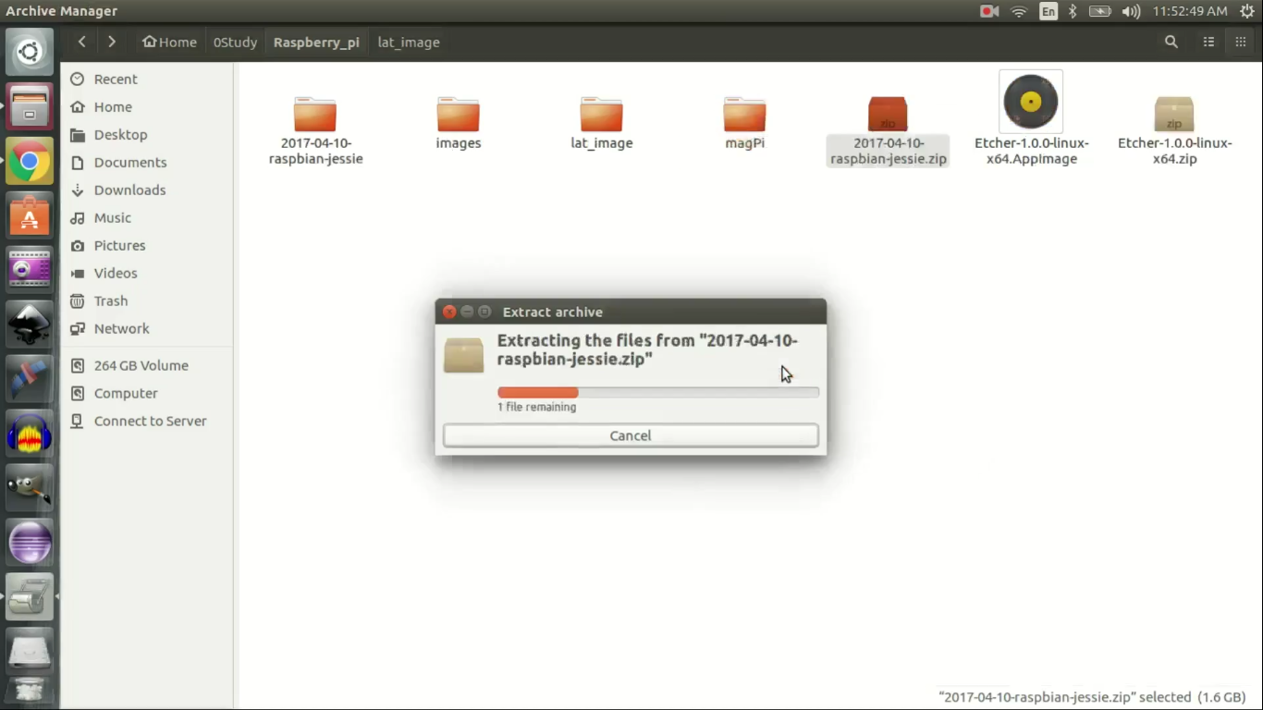
Task: Select the 2017-04-10-raspbian-jessie folder
Action: [x=315, y=131]
